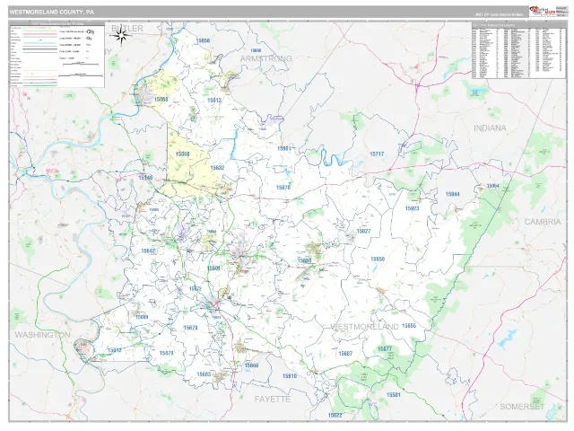Click ZIP code 15677 label

coord(385,349)
